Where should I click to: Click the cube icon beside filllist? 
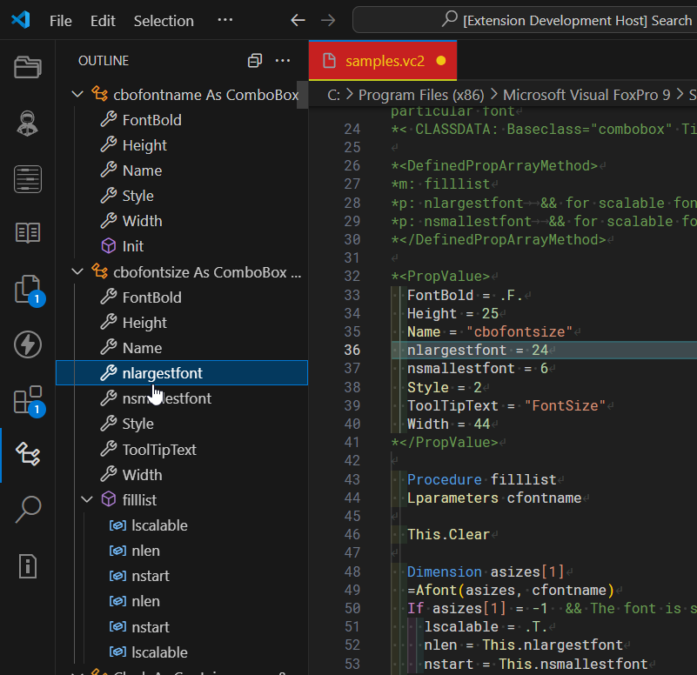pos(109,499)
